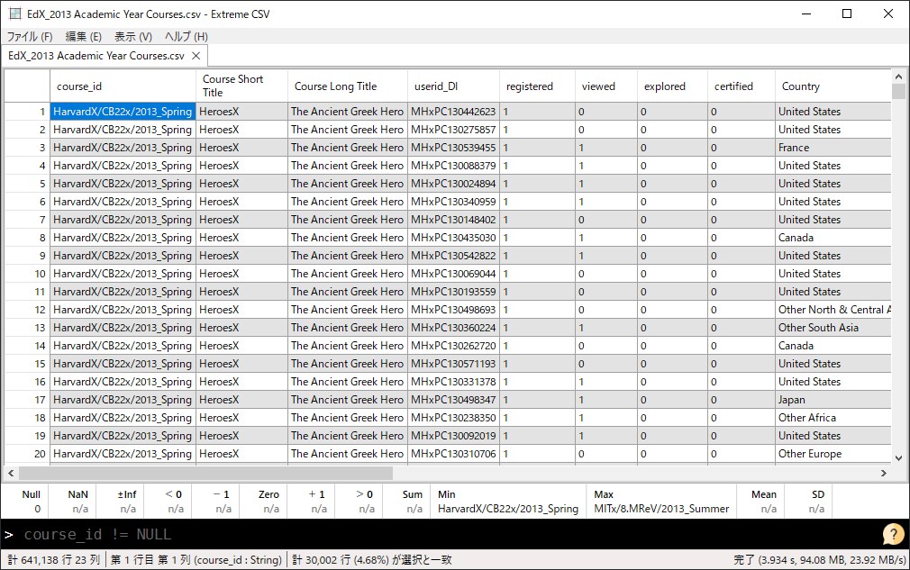Viewport: 910px width, 570px height.
Task: Select userid cell MHxPC130435030
Action: coord(454,237)
